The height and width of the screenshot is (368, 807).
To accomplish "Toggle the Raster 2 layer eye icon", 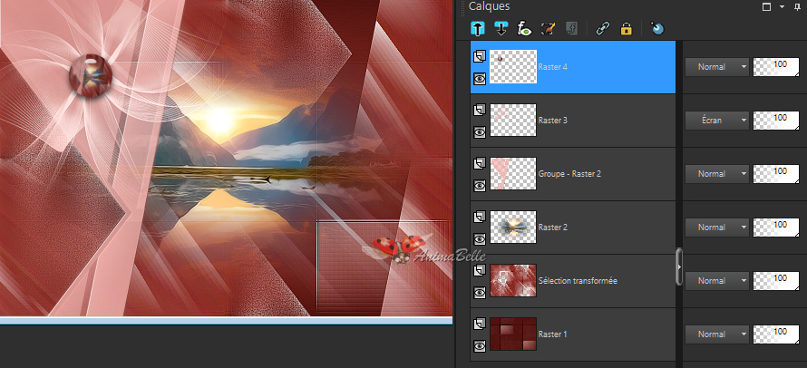I will (480, 238).
